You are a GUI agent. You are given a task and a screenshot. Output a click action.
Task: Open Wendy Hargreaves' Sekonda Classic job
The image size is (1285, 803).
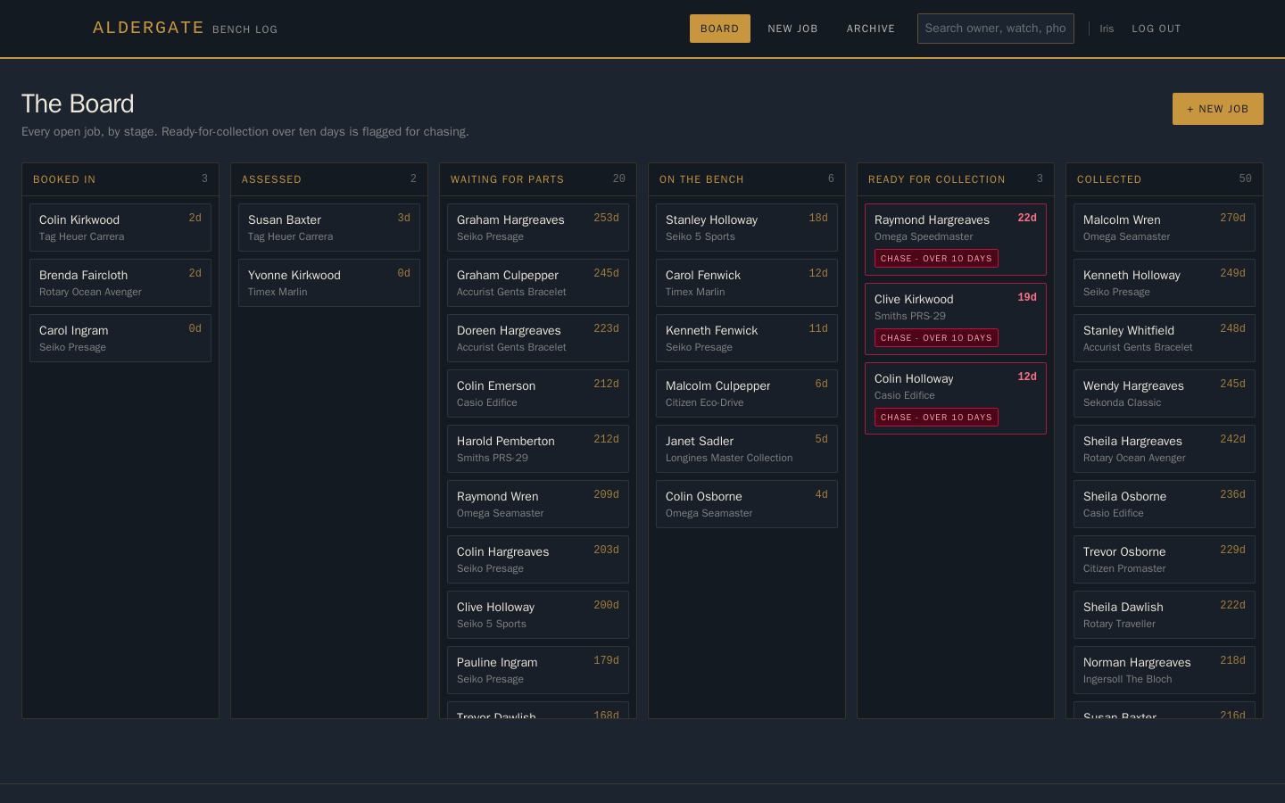click(x=1165, y=393)
